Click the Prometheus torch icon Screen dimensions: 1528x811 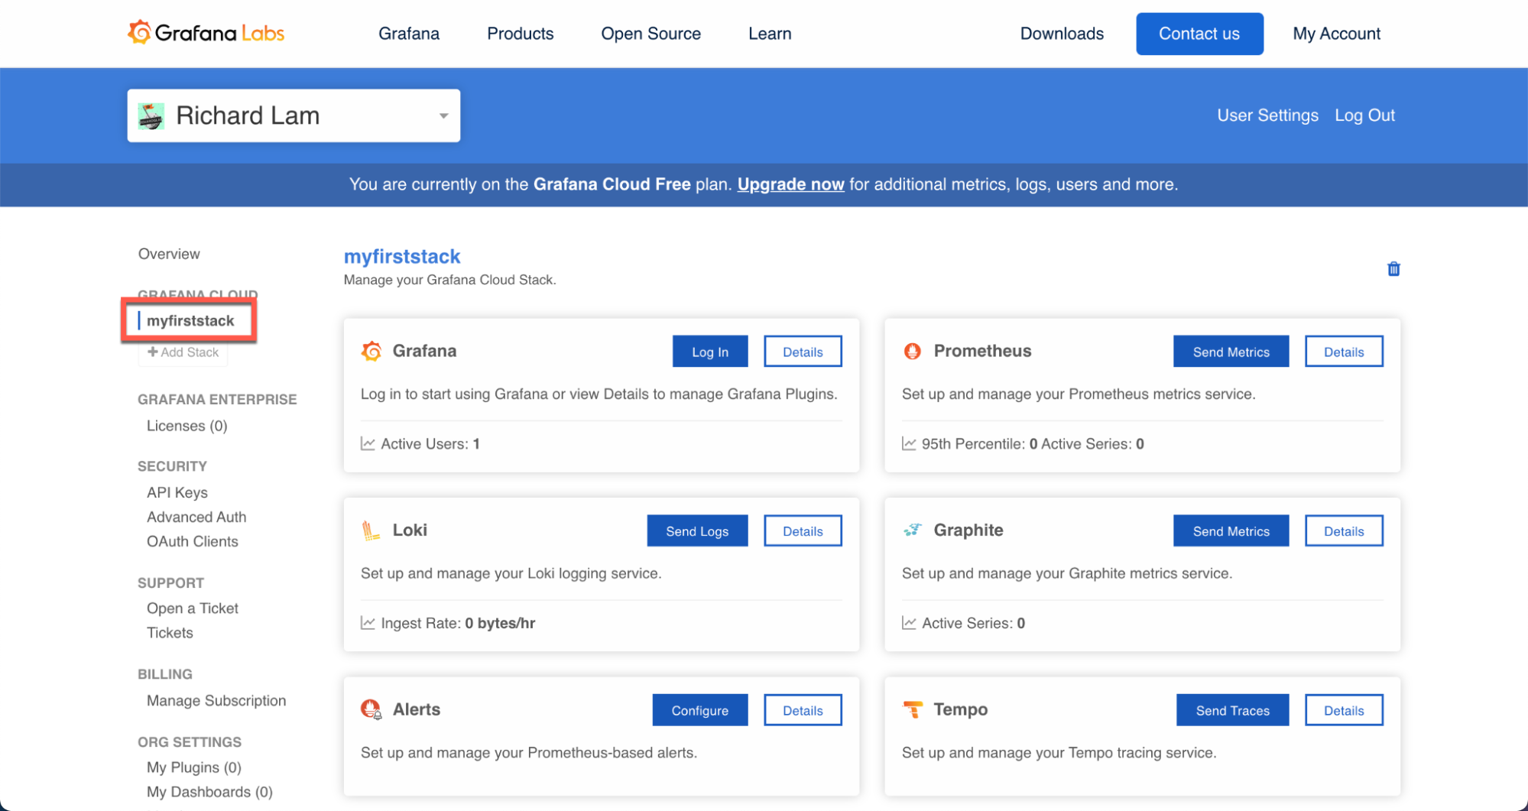tap(912, 351)
